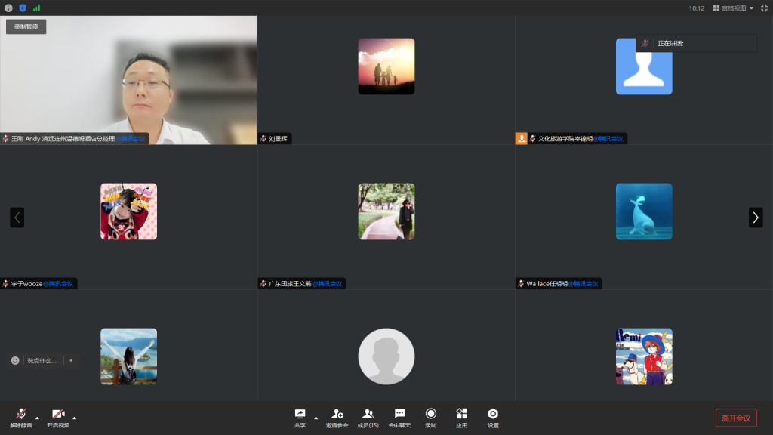Expand the audio options arrow beside 解除静音
Image resolution: width=773 pixels, height=435 pixels.
(x=37, y=418)
